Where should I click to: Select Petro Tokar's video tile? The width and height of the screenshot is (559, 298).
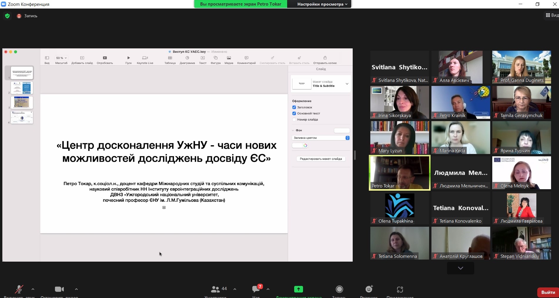399,173
